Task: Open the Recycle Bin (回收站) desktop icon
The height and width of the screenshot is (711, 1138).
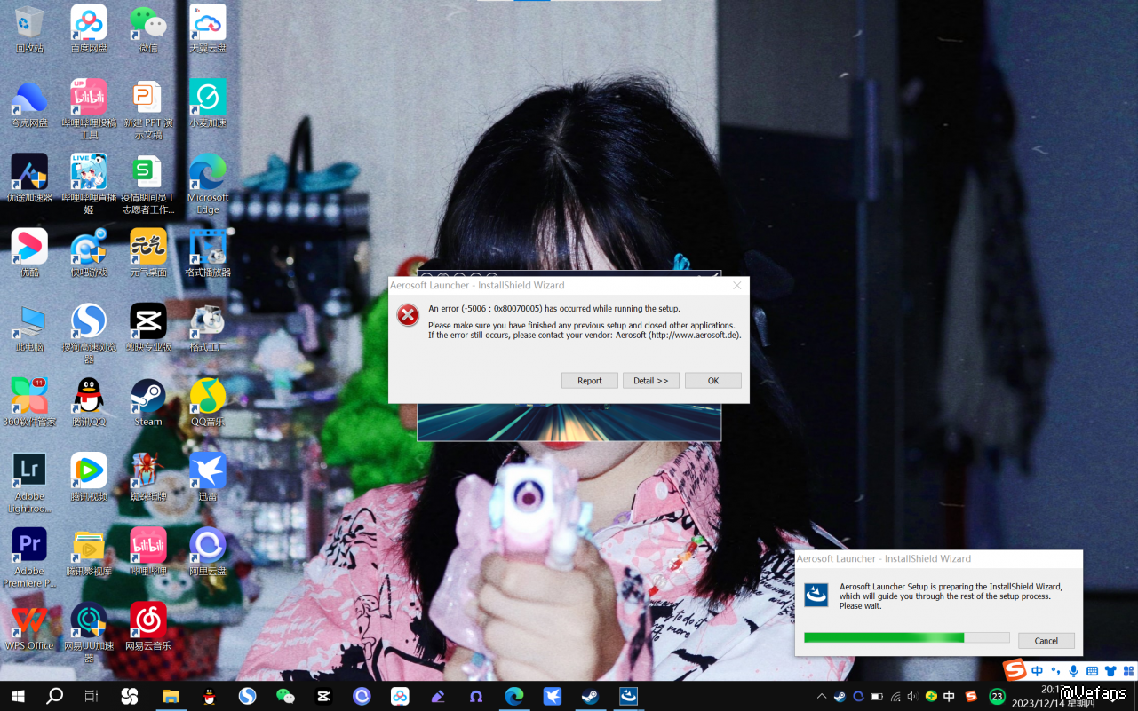Action: point(29,29)
